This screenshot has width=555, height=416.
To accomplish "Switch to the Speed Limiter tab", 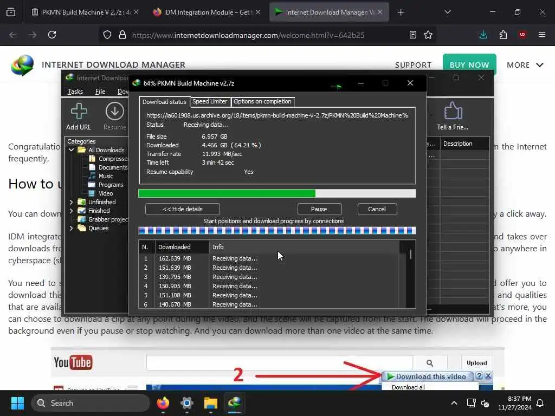I will point(210,101).
